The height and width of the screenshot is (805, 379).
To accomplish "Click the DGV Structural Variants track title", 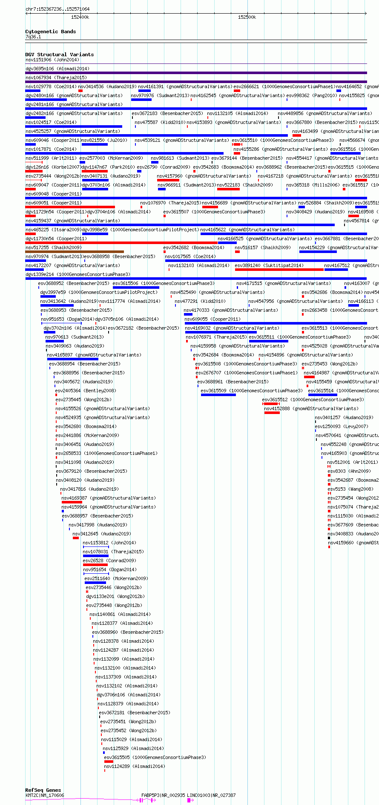I will [60, 55].
